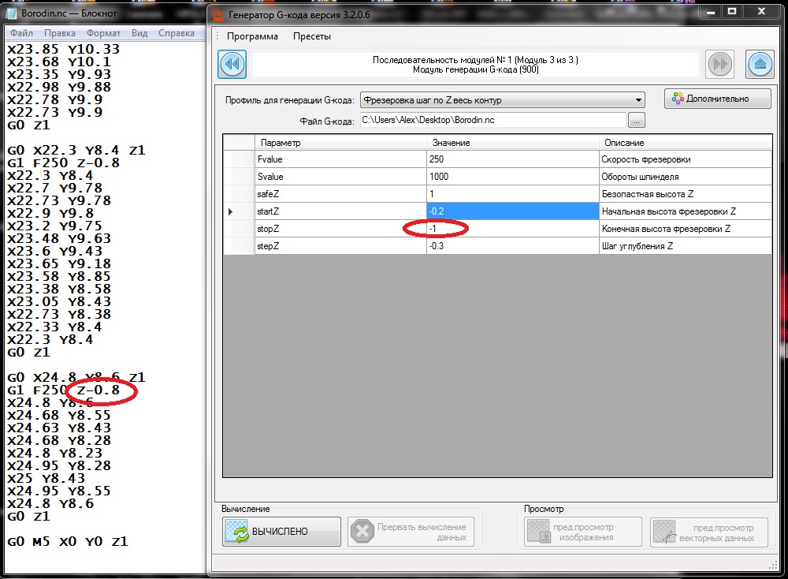
Task: Open Notepad Файл menu
Action: click(x=21, y=33)
